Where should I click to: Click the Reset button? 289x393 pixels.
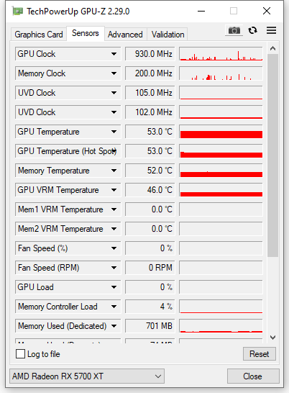(260, 354)
